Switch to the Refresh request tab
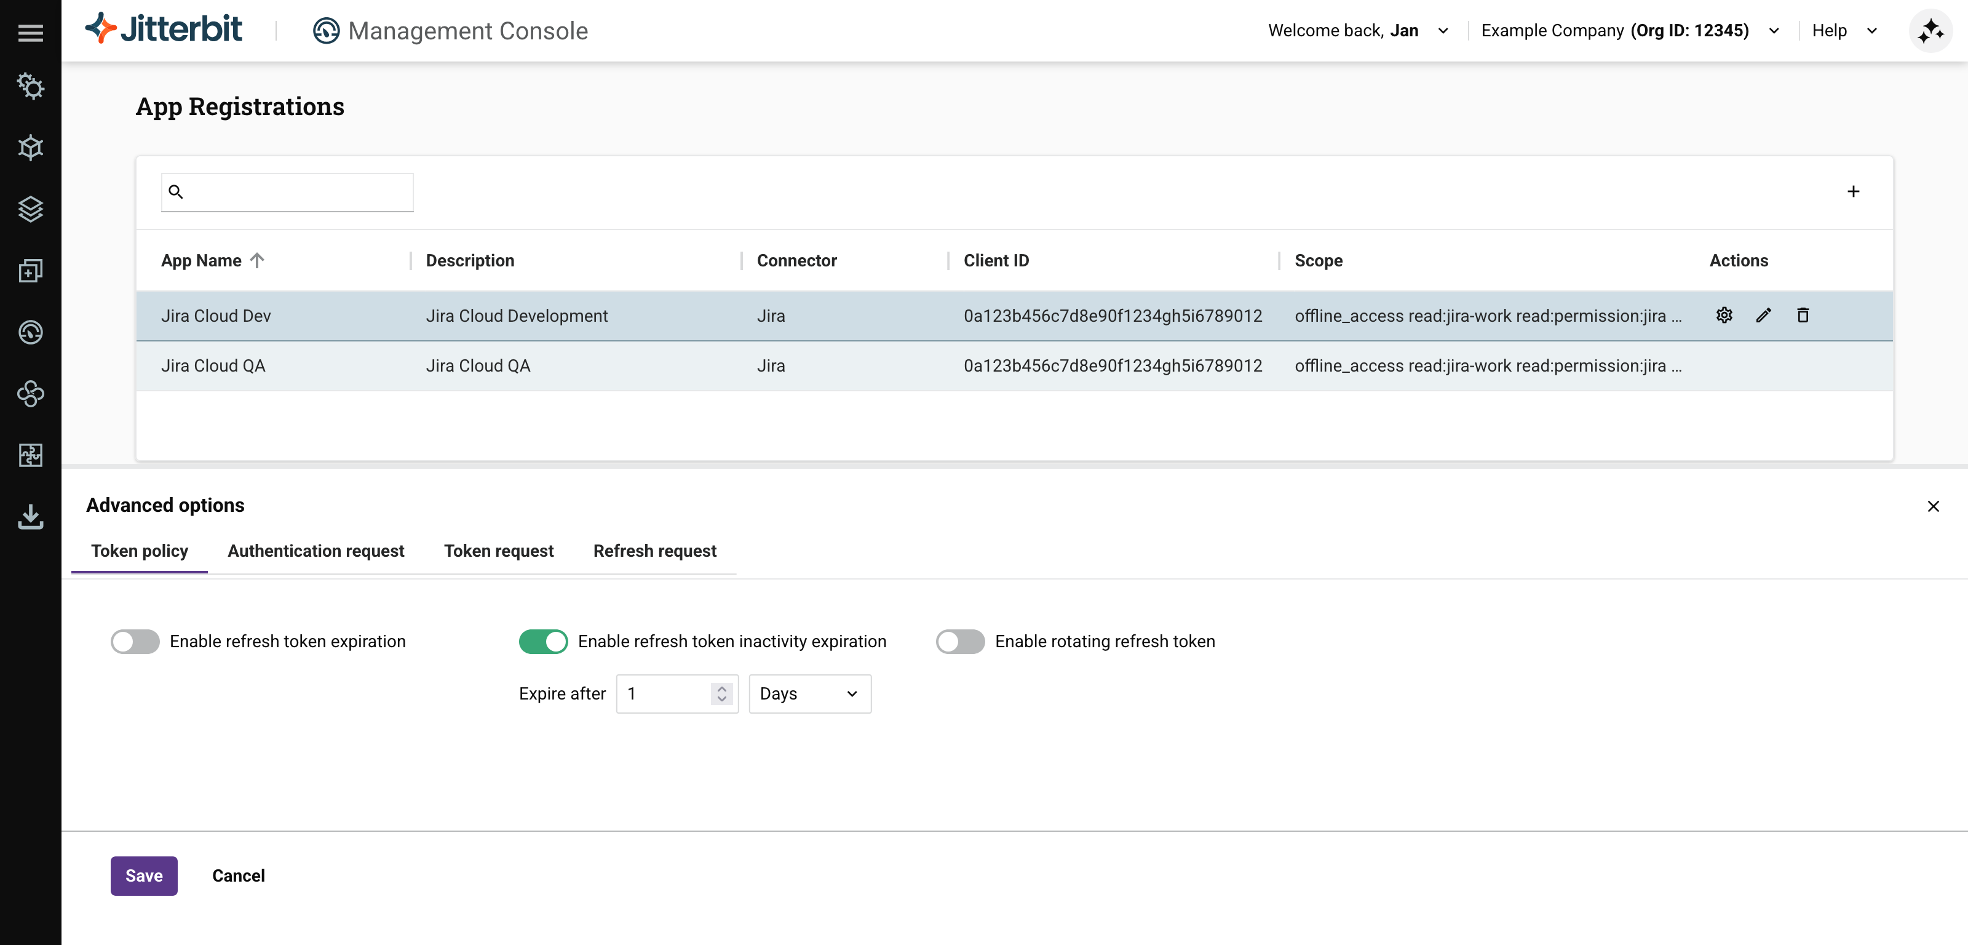 pos(654,551)
